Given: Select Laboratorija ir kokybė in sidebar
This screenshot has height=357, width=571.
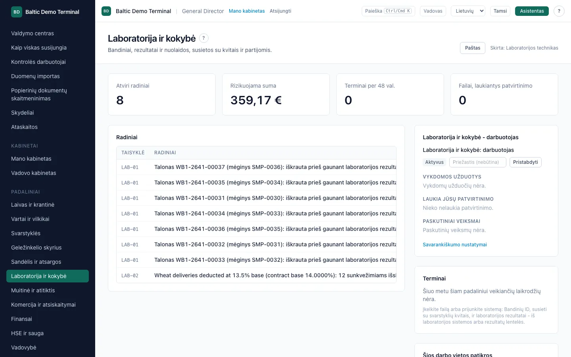Looking at the screenshot, I should coord(48,276).
